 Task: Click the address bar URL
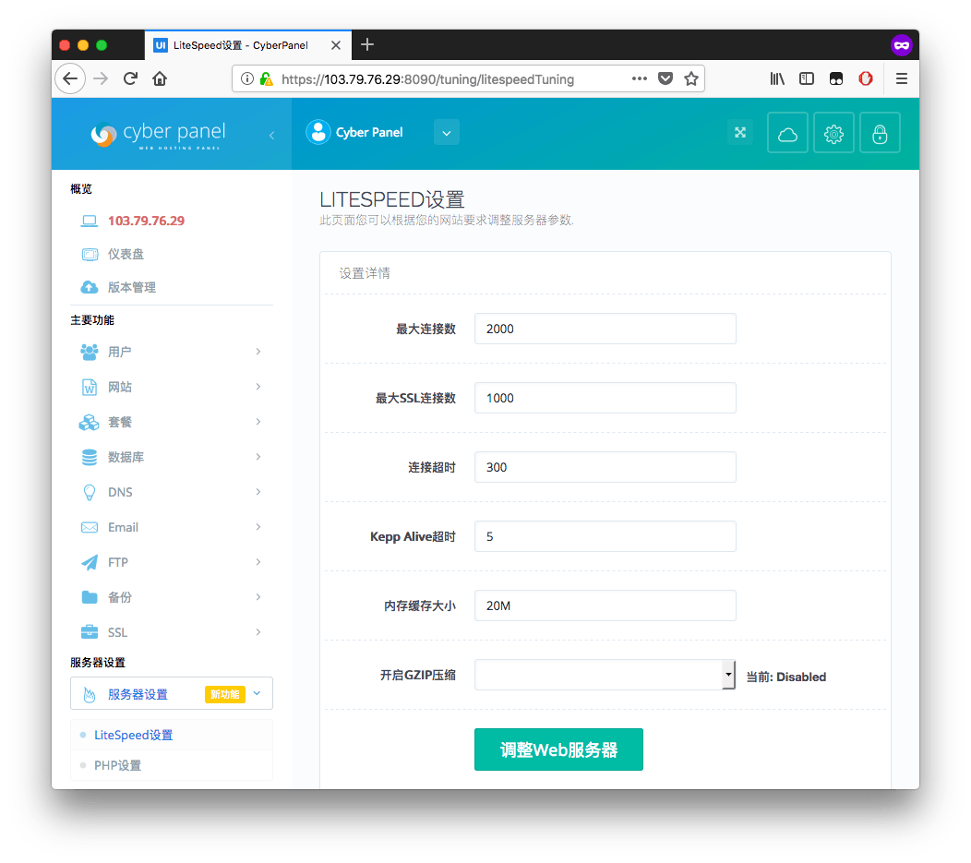pos(427,79)
